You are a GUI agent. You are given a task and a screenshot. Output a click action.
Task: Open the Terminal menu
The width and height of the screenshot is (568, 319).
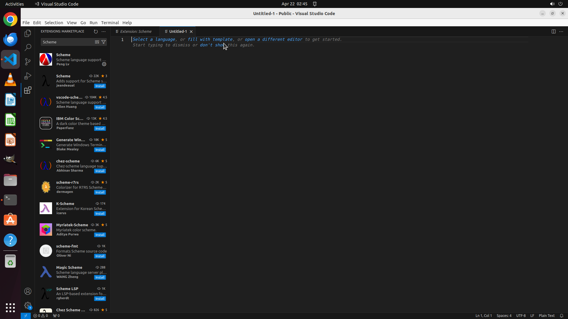click(110, 23)
